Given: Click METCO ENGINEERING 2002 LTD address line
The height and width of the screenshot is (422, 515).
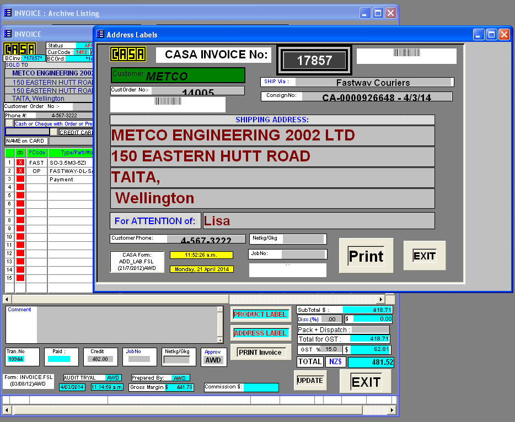Looking at the screenshot, I should 272,136.
